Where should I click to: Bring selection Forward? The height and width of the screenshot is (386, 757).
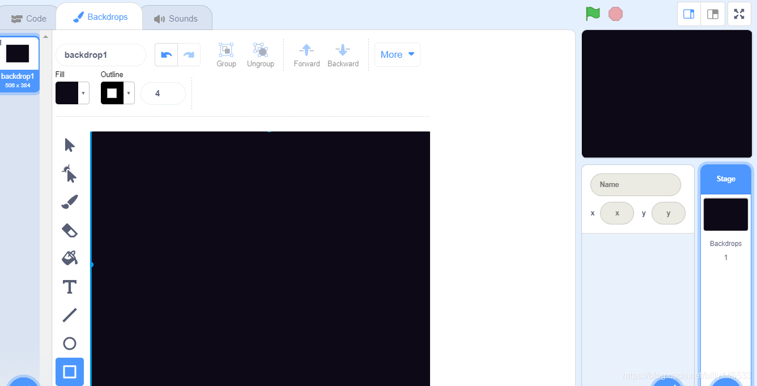[x=307, y=55]
